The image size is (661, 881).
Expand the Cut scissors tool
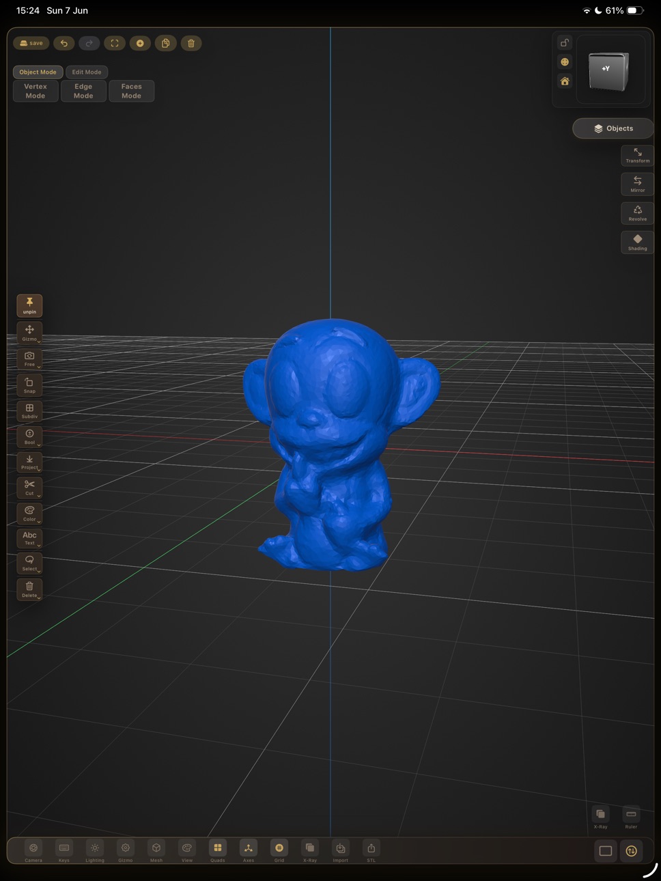(29, 488)
